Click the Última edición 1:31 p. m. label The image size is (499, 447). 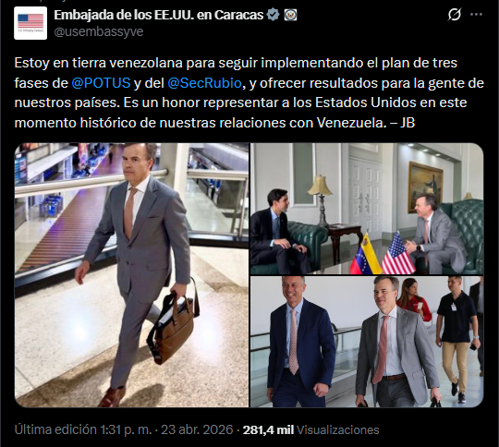pyautogui.click(x=83, y=429)
